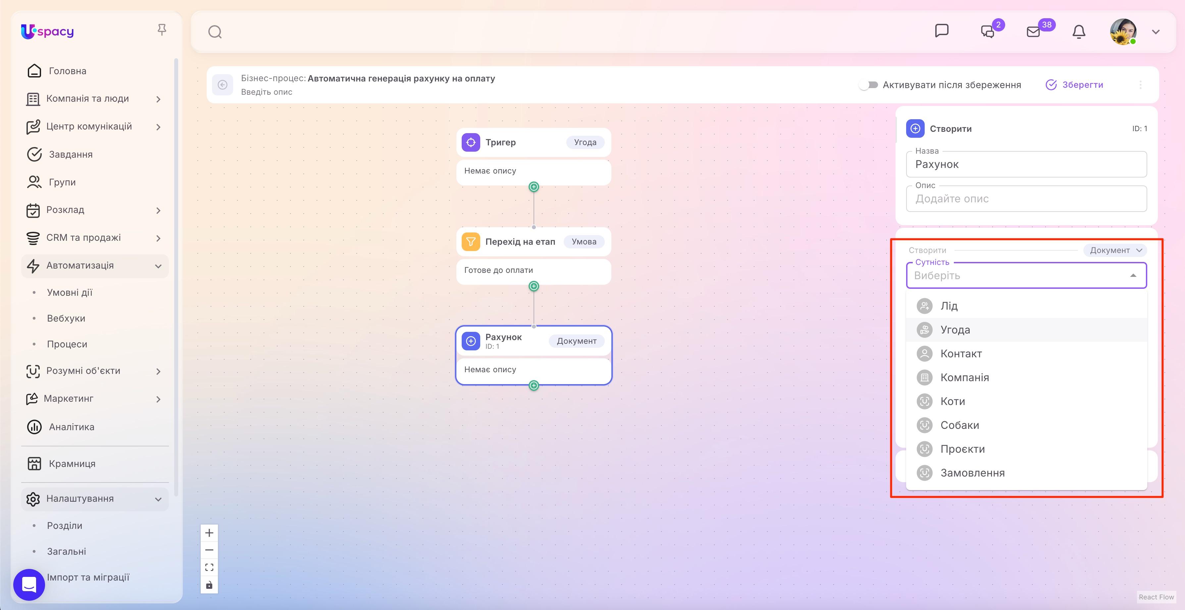Click the user avatar photo

(1123, 32)
